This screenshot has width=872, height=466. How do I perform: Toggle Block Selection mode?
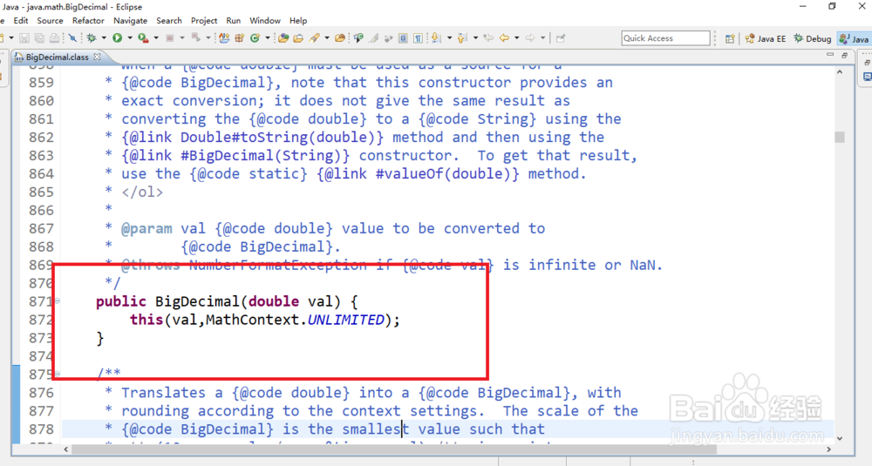403,37
